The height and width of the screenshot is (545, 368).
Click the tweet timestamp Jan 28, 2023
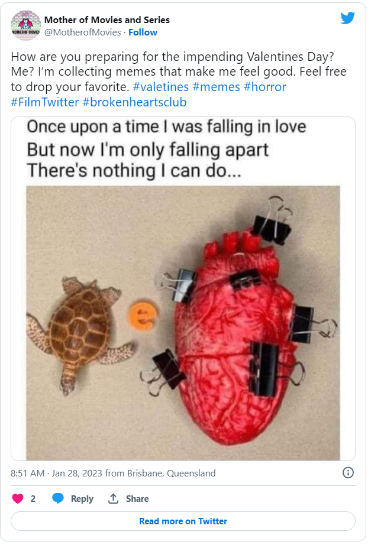pyautogui.click(x=75, y=473)
